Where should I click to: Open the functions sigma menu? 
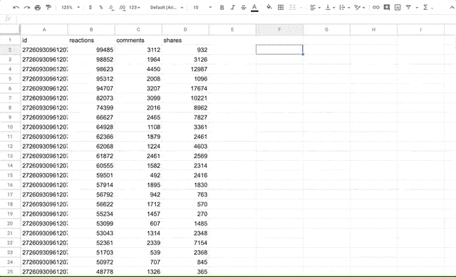pos(425,8)
